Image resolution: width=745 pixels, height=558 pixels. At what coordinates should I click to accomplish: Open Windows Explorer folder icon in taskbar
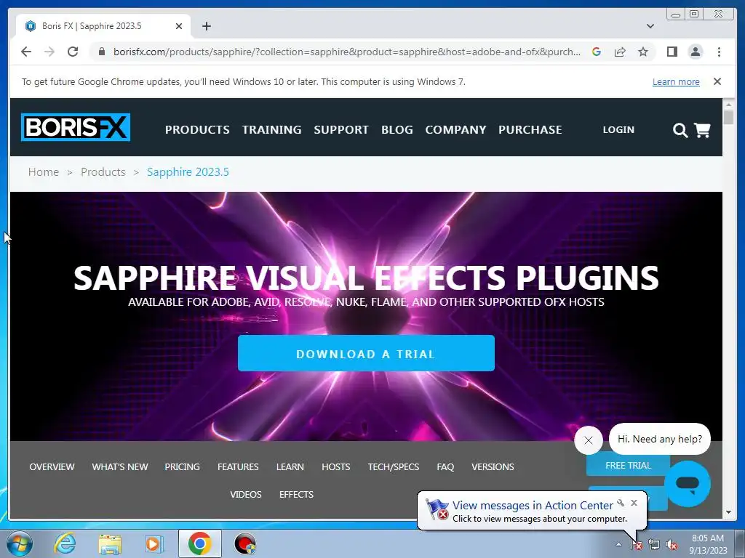tap(110, 544)
